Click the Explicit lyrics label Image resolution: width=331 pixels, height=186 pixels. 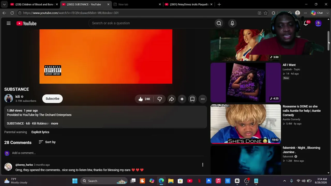click(40, 132)
